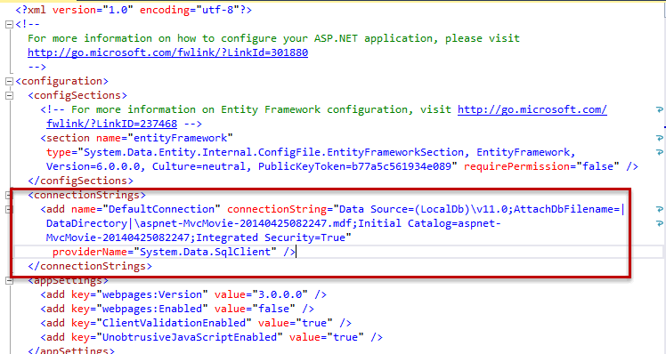Image resolution: width=666 pixels, height=354 pixels.
Task: Follow the fwlink/?LinkID=237468 link continuation
Action: click(x=111, y=124)
